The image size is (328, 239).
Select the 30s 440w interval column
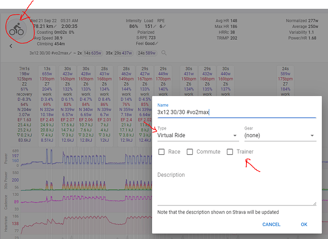(225, 81)
